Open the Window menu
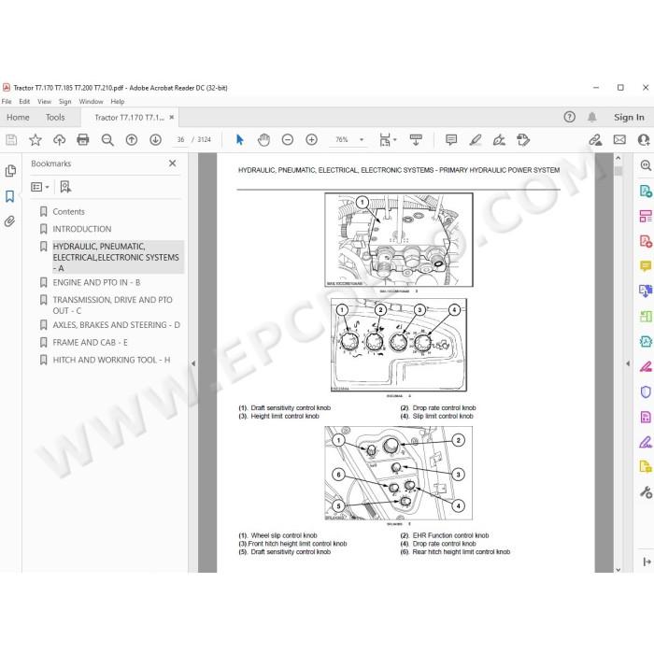 pyautogui.click(x=91, y=101)
